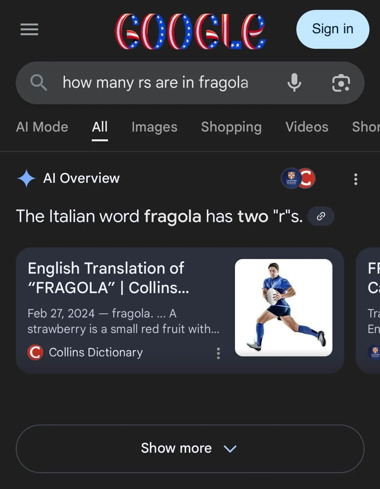Switch to the AI Mode tab
Screen dimensions: 380x489
pyautogui.click(x=42, y=127)
